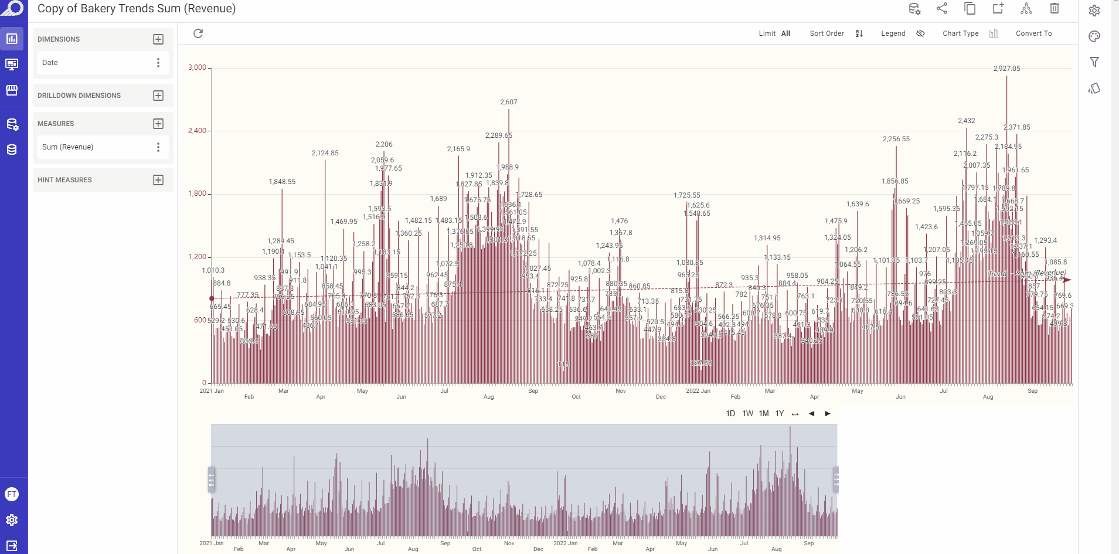This screenshot has width=1119, height=554.
Task: Add a drilldown dimension
Action: (x=158, y=96)
